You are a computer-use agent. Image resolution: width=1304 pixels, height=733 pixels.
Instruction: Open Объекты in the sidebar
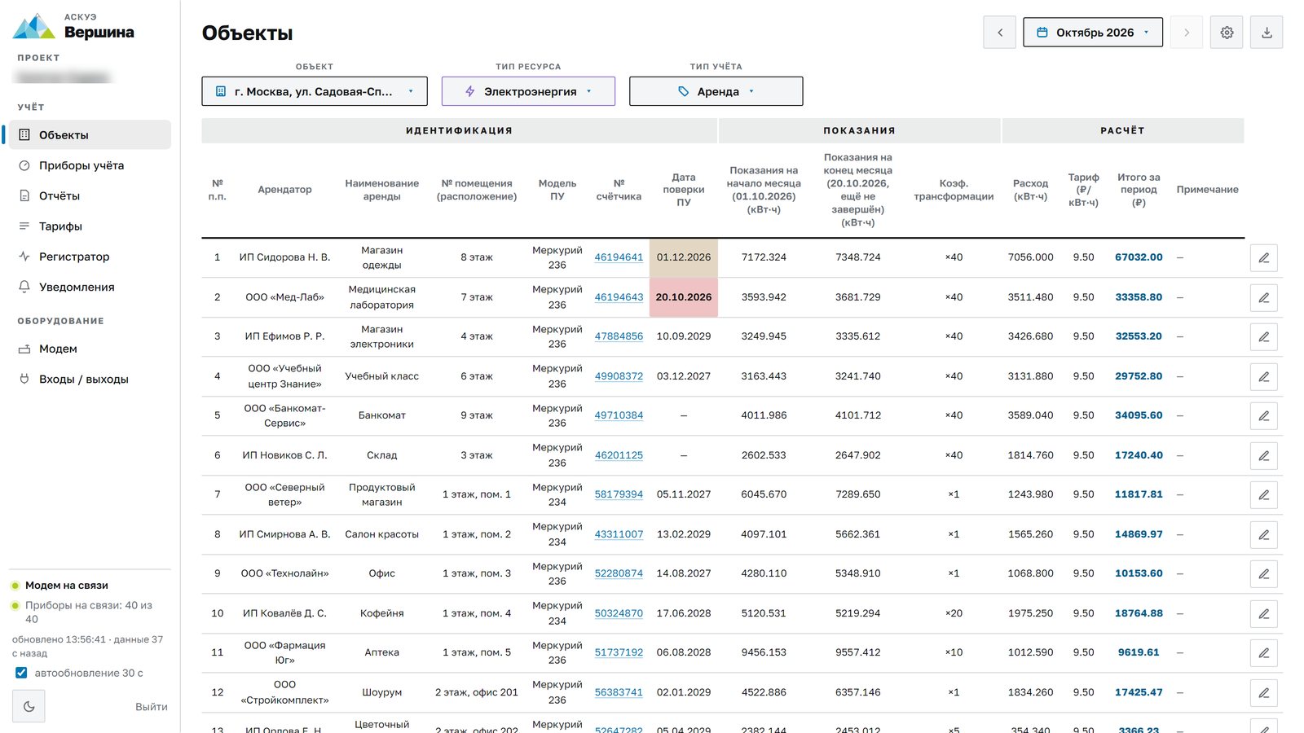90,135
